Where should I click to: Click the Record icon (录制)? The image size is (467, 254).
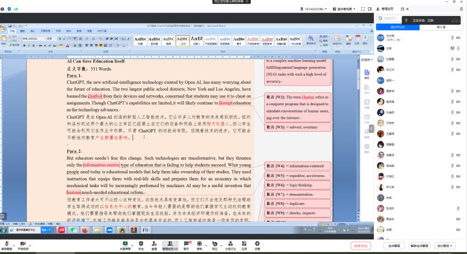(x=199, y=244)
